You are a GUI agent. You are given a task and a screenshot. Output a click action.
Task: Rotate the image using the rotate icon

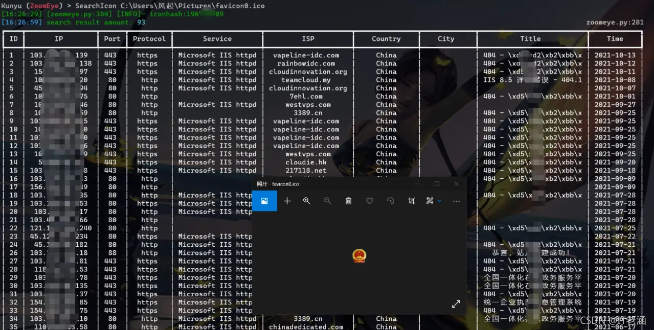tap(391, 201)
